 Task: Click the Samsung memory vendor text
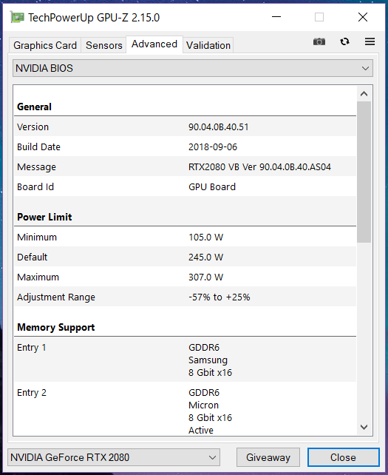click(208, 360)
